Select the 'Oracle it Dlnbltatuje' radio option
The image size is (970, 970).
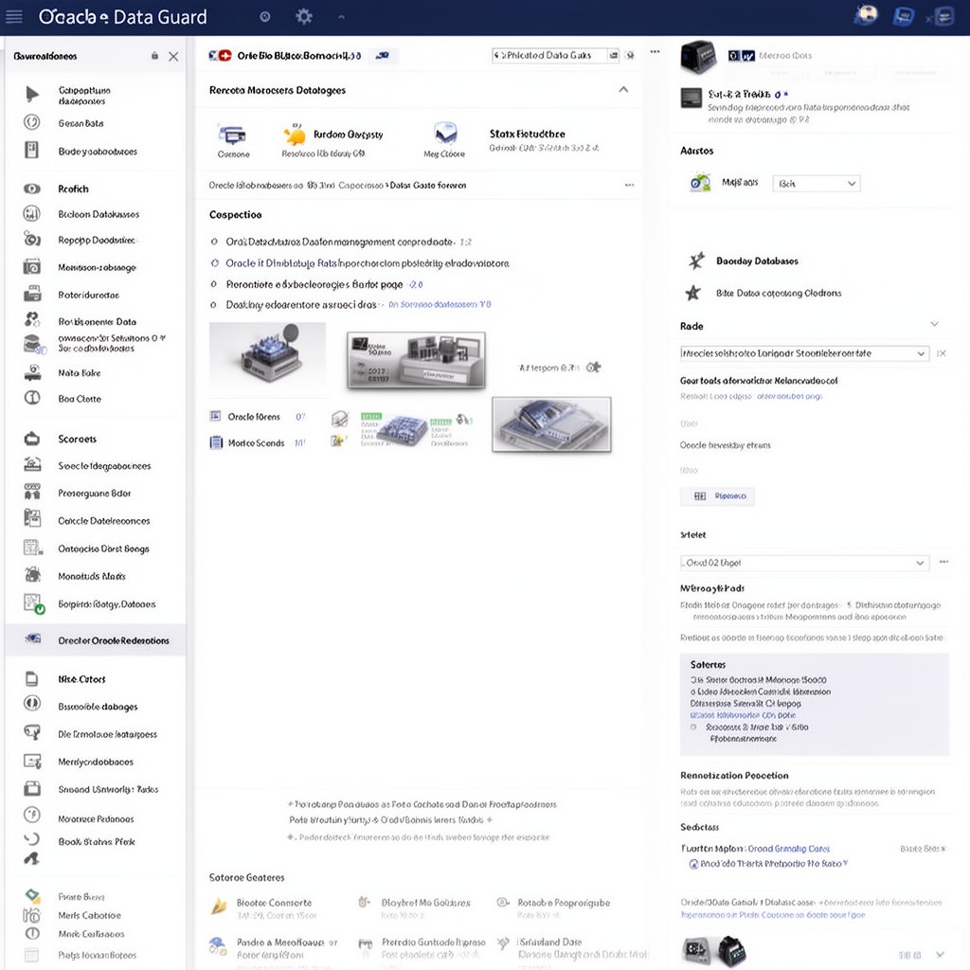pyautogui.click(x=214, y=263)
